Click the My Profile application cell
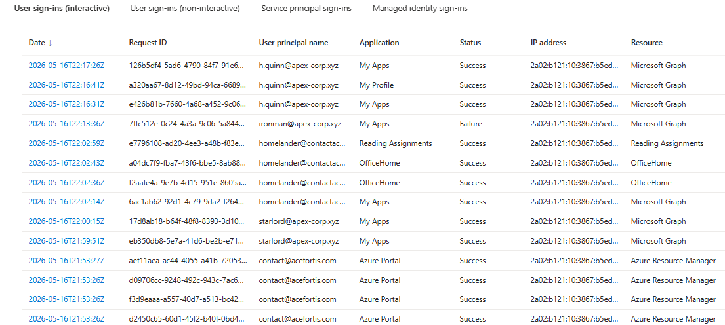 (377, 85)
